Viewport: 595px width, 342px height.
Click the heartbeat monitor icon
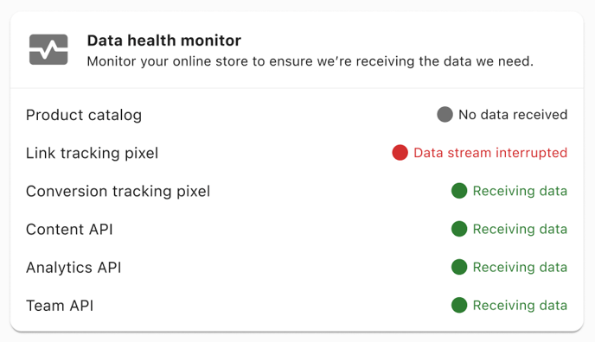(48, 49)
